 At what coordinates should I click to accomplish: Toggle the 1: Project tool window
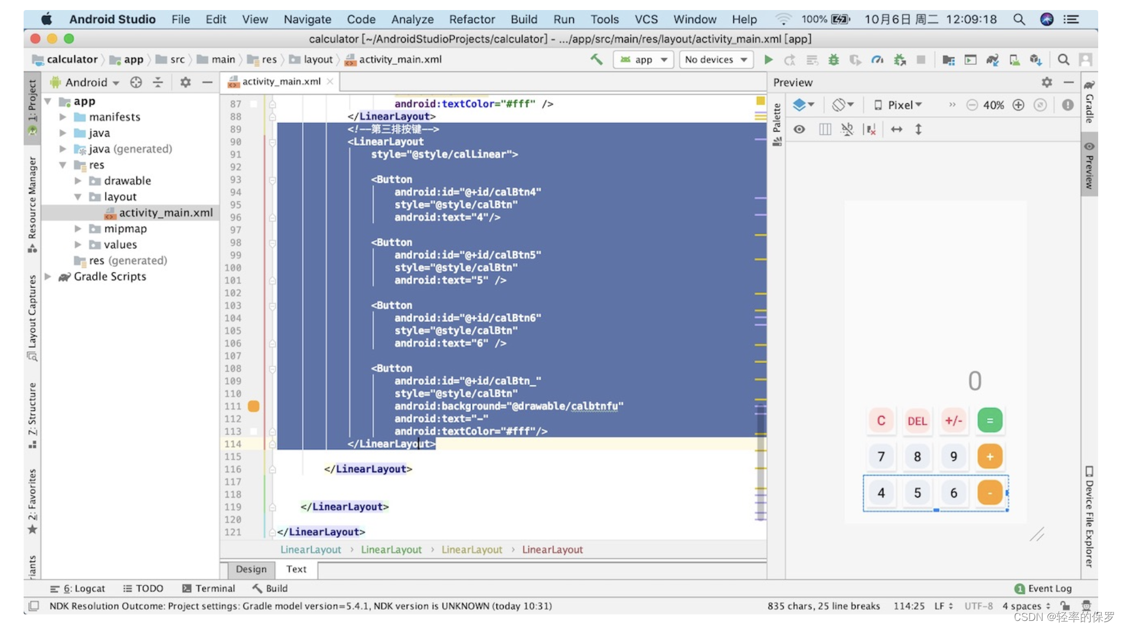(x=32, y=107)
